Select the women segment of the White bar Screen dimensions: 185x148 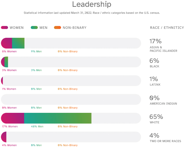coord(13,118)
